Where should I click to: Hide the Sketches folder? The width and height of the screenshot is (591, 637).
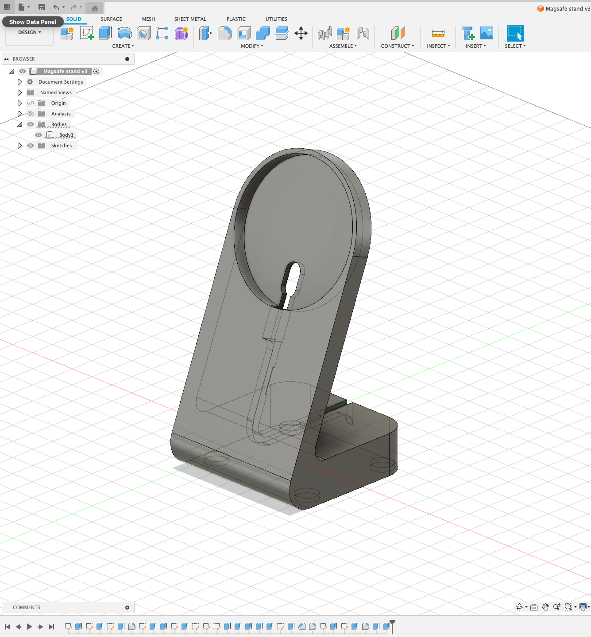tap(31, 146)
